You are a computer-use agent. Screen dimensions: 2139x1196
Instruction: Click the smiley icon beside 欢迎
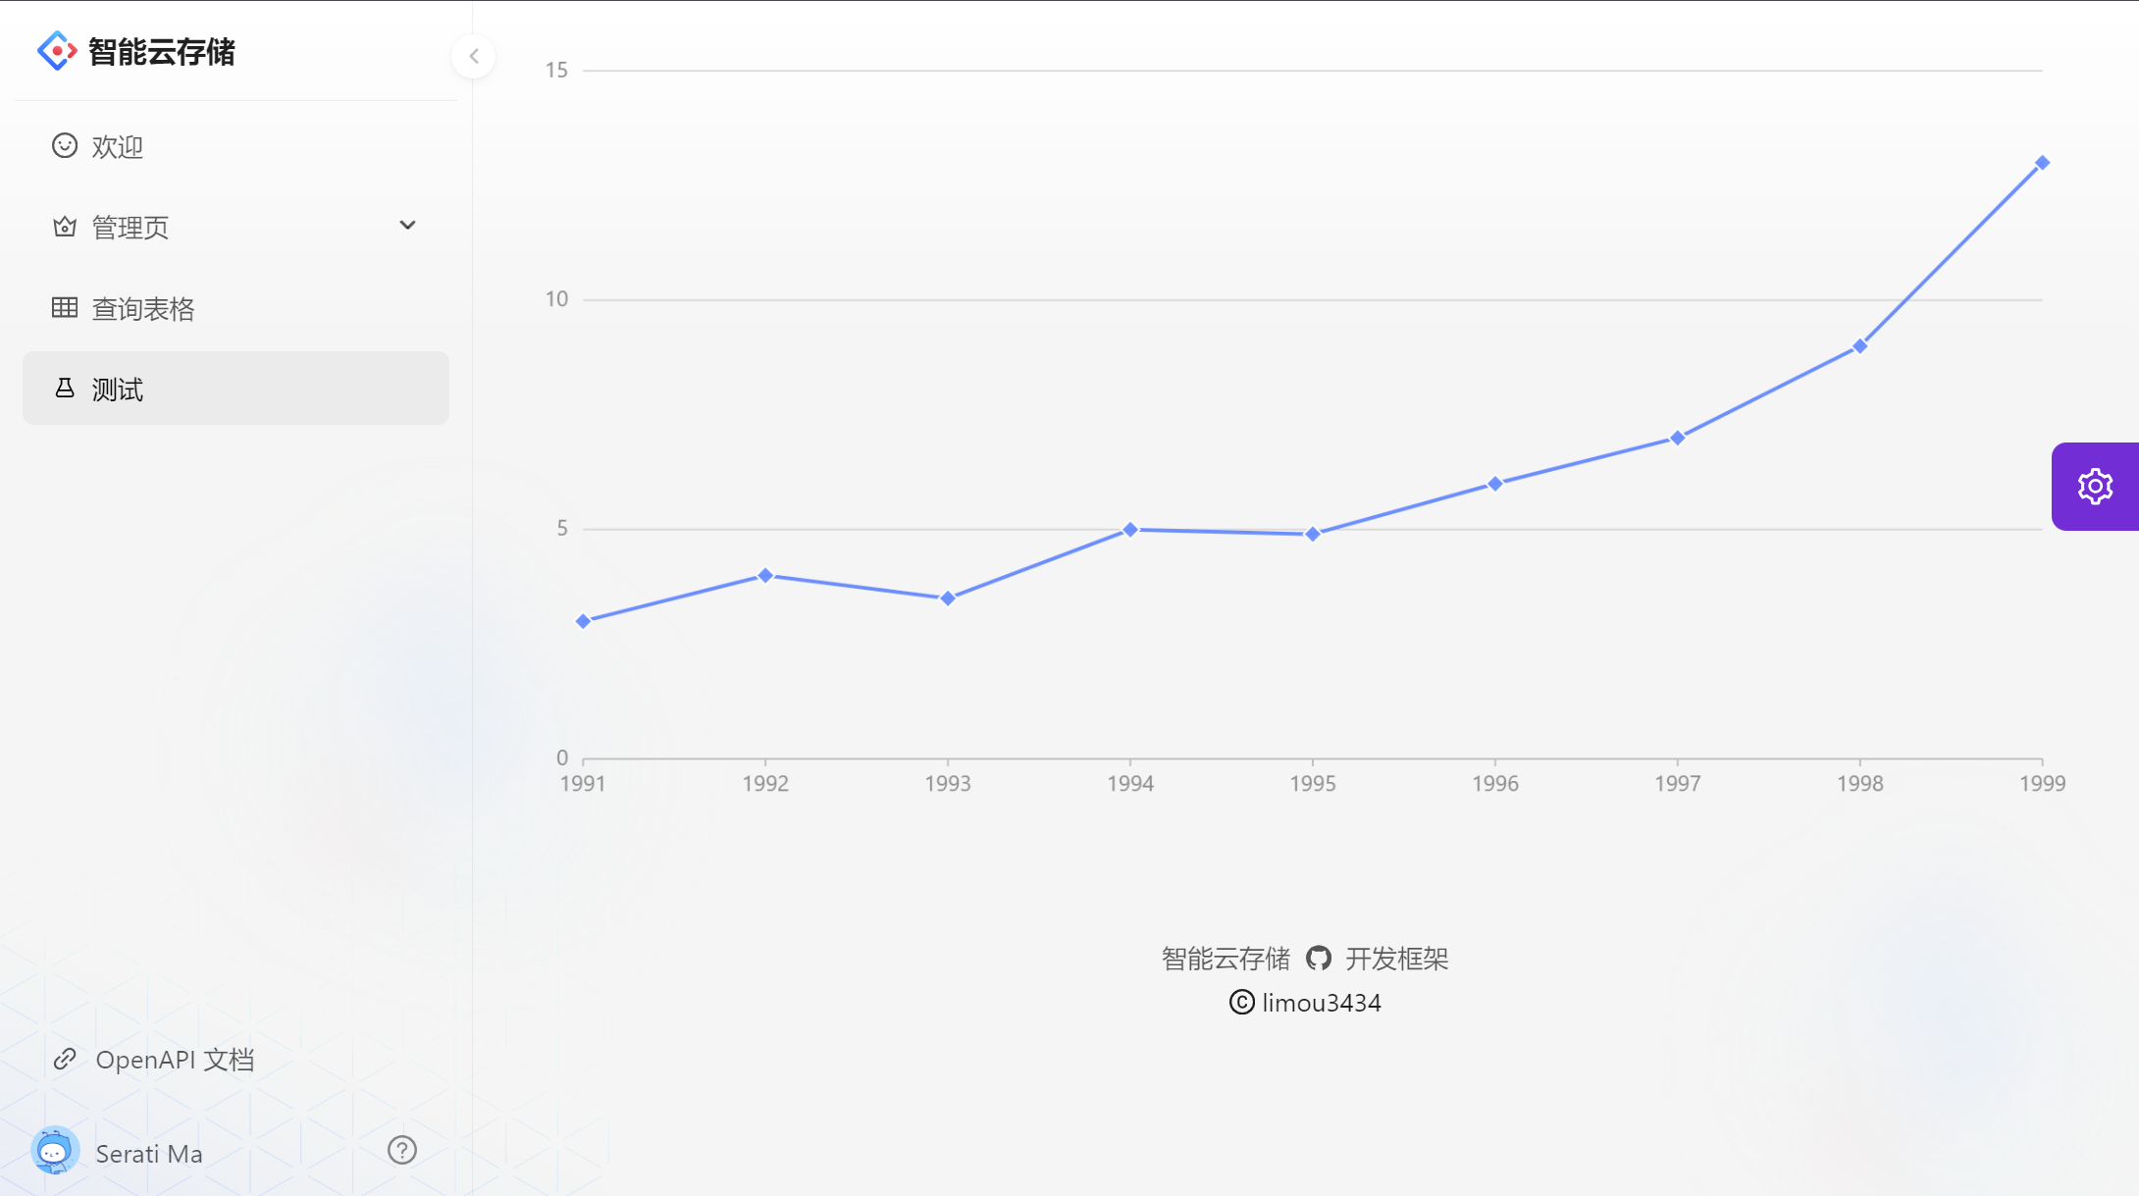[x=65, y=146]
